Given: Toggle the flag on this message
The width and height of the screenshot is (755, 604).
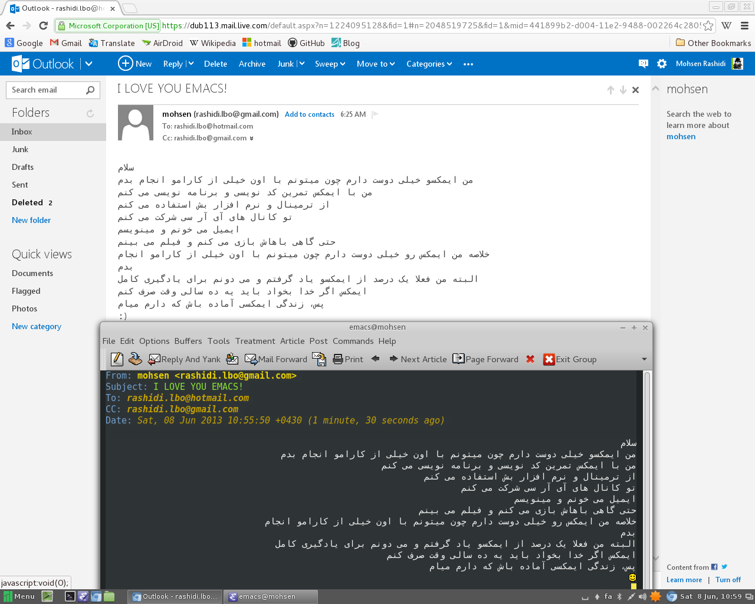Looking at the screenshot, I should pos(375,114).
